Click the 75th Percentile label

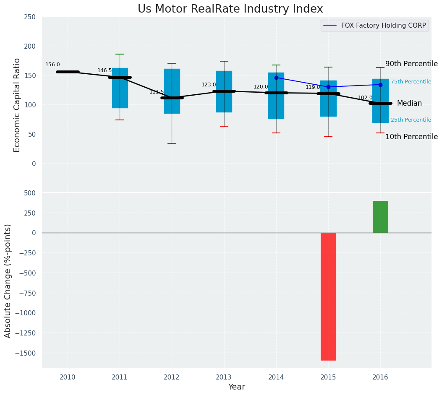click(x=411, y=82)
